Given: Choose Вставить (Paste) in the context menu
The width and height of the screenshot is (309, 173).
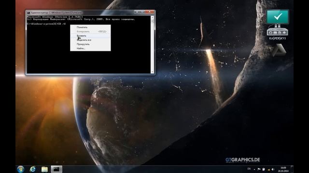Looking at the screenshot, I should 90,36.
